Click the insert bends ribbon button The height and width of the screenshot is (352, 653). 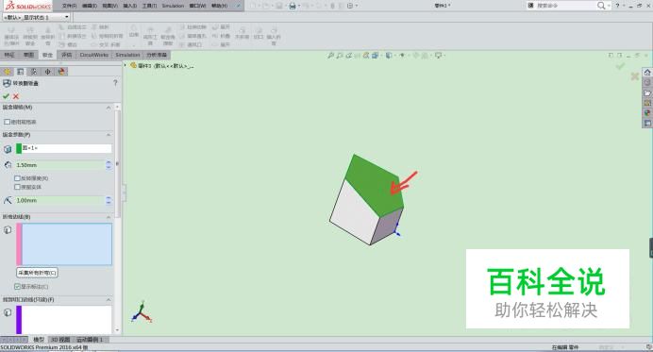[274, 36]
